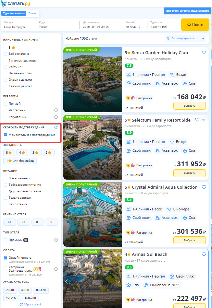The height and width of the screenshot is (308, 212).
Task: Click the Найти search button
Action: [195, 25]
